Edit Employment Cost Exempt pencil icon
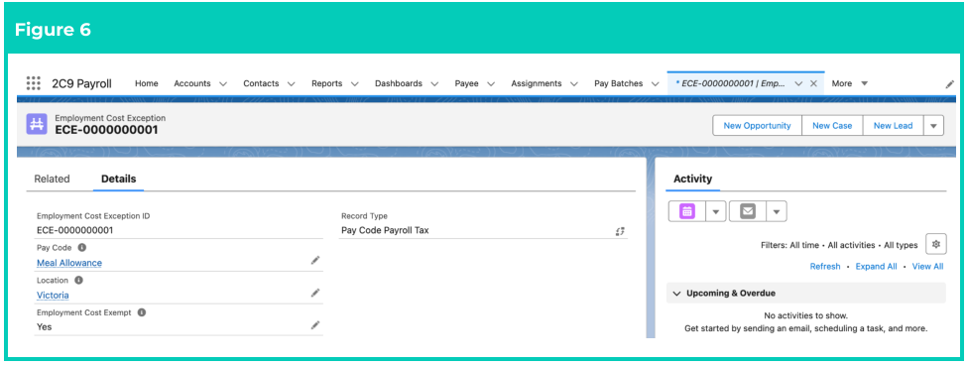 coord(315,325)
